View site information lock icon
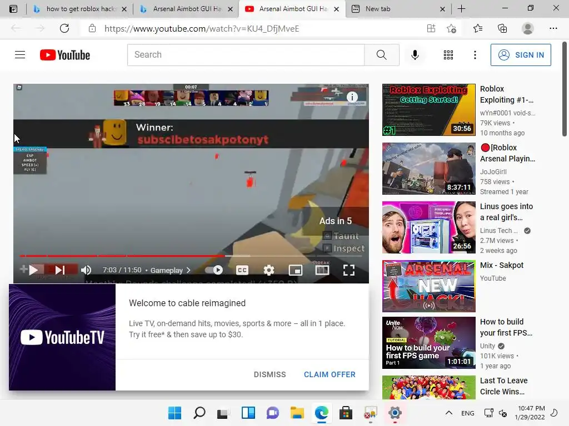Screen dimensions: 569x426 [x=92, y=28]
